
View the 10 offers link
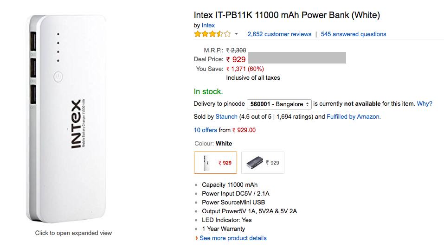coord(205,130)
